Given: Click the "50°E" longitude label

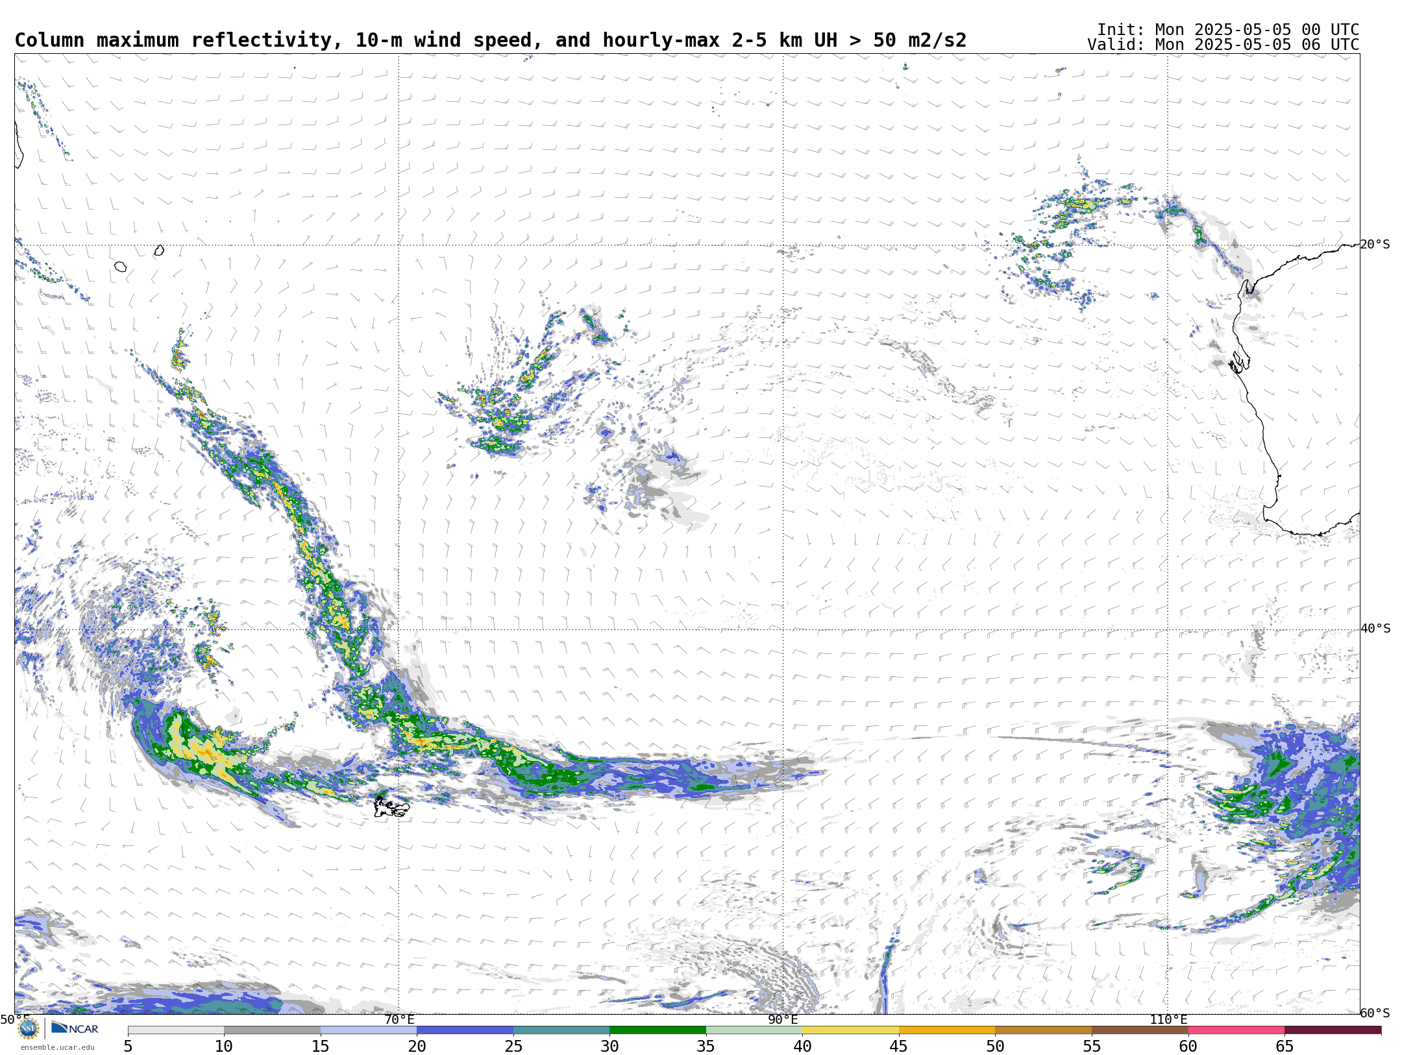Looking at the screenshot, I should click(15, 1019).
